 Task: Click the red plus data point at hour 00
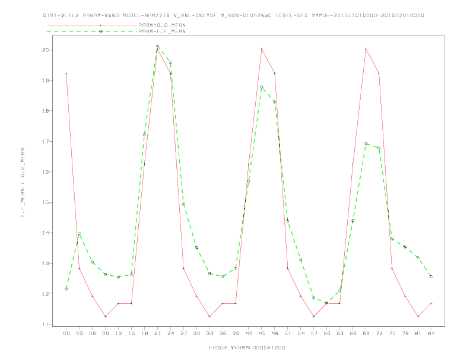tap(66, 74)
